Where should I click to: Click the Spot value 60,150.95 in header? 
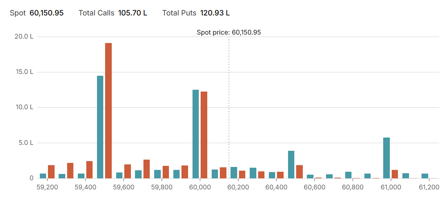[x=46, y=13]
